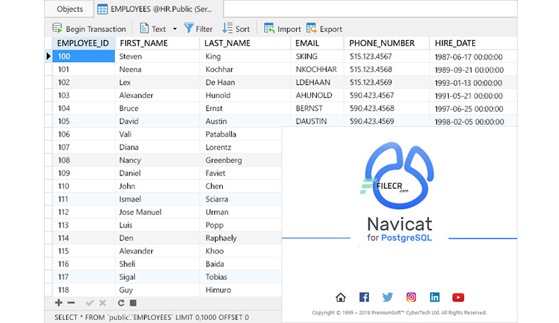Open the LinkedIn icon link

[435, 297]
